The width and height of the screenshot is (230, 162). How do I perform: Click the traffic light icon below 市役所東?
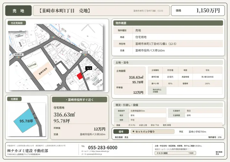(x=85, y=55)
